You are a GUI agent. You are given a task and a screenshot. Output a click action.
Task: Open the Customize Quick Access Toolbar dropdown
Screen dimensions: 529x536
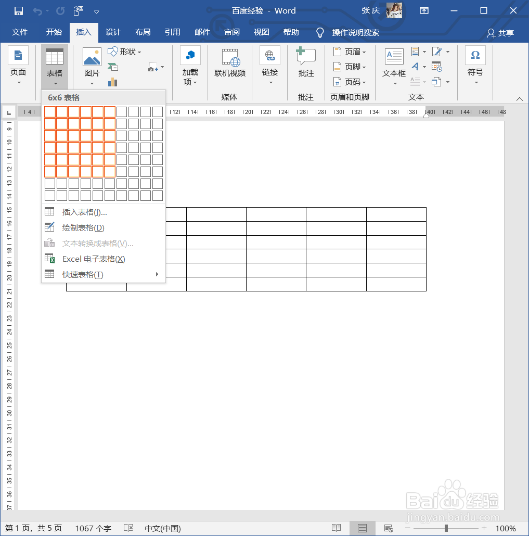97,11
